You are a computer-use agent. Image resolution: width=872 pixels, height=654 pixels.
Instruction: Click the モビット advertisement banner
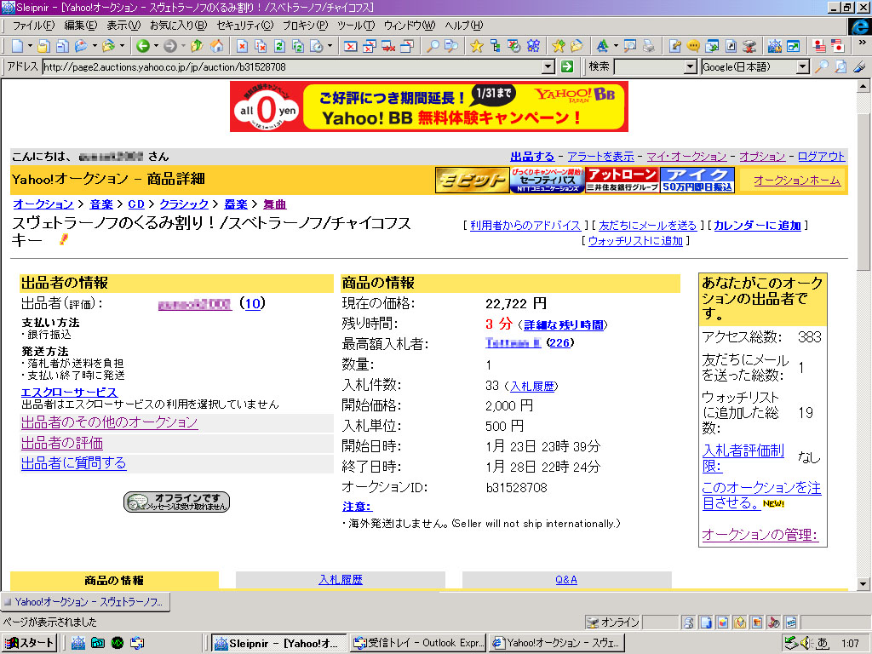coord(472,181)
